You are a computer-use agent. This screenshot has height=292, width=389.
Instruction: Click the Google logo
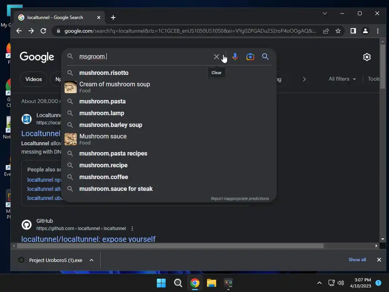point(37,57)
